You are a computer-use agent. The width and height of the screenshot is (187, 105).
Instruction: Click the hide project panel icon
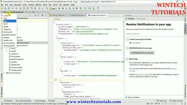pos(46,15)
